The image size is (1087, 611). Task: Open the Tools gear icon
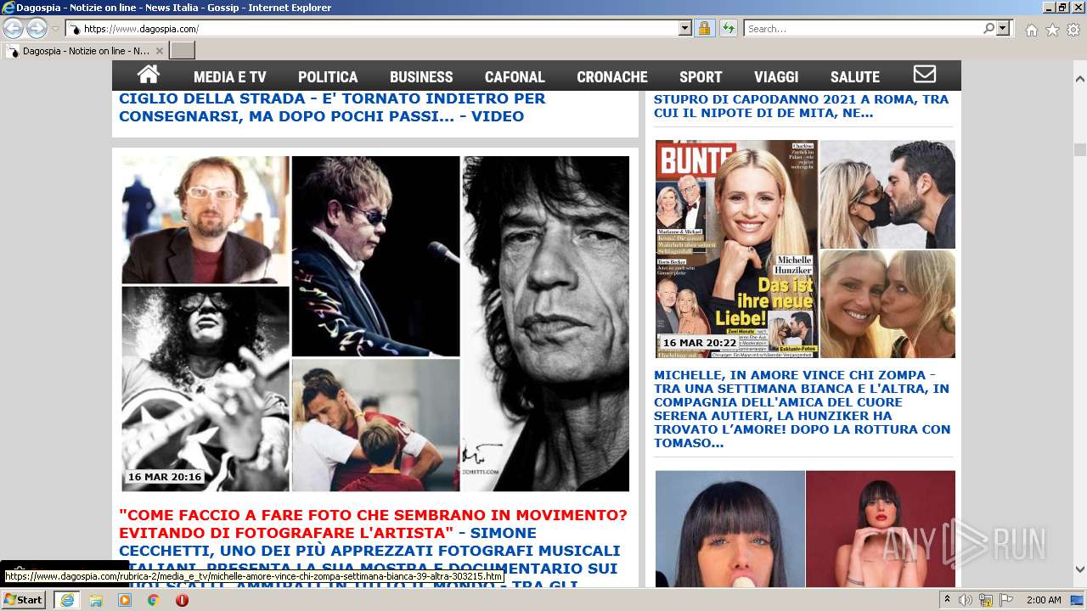1073,30
